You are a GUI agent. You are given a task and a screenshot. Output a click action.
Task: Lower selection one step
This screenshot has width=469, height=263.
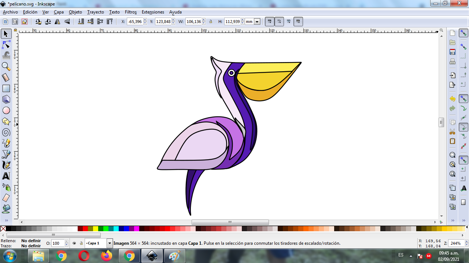[91, 22]
